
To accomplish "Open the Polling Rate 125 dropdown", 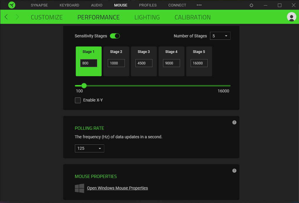I will pyautogui.click(x=89, y=149).
